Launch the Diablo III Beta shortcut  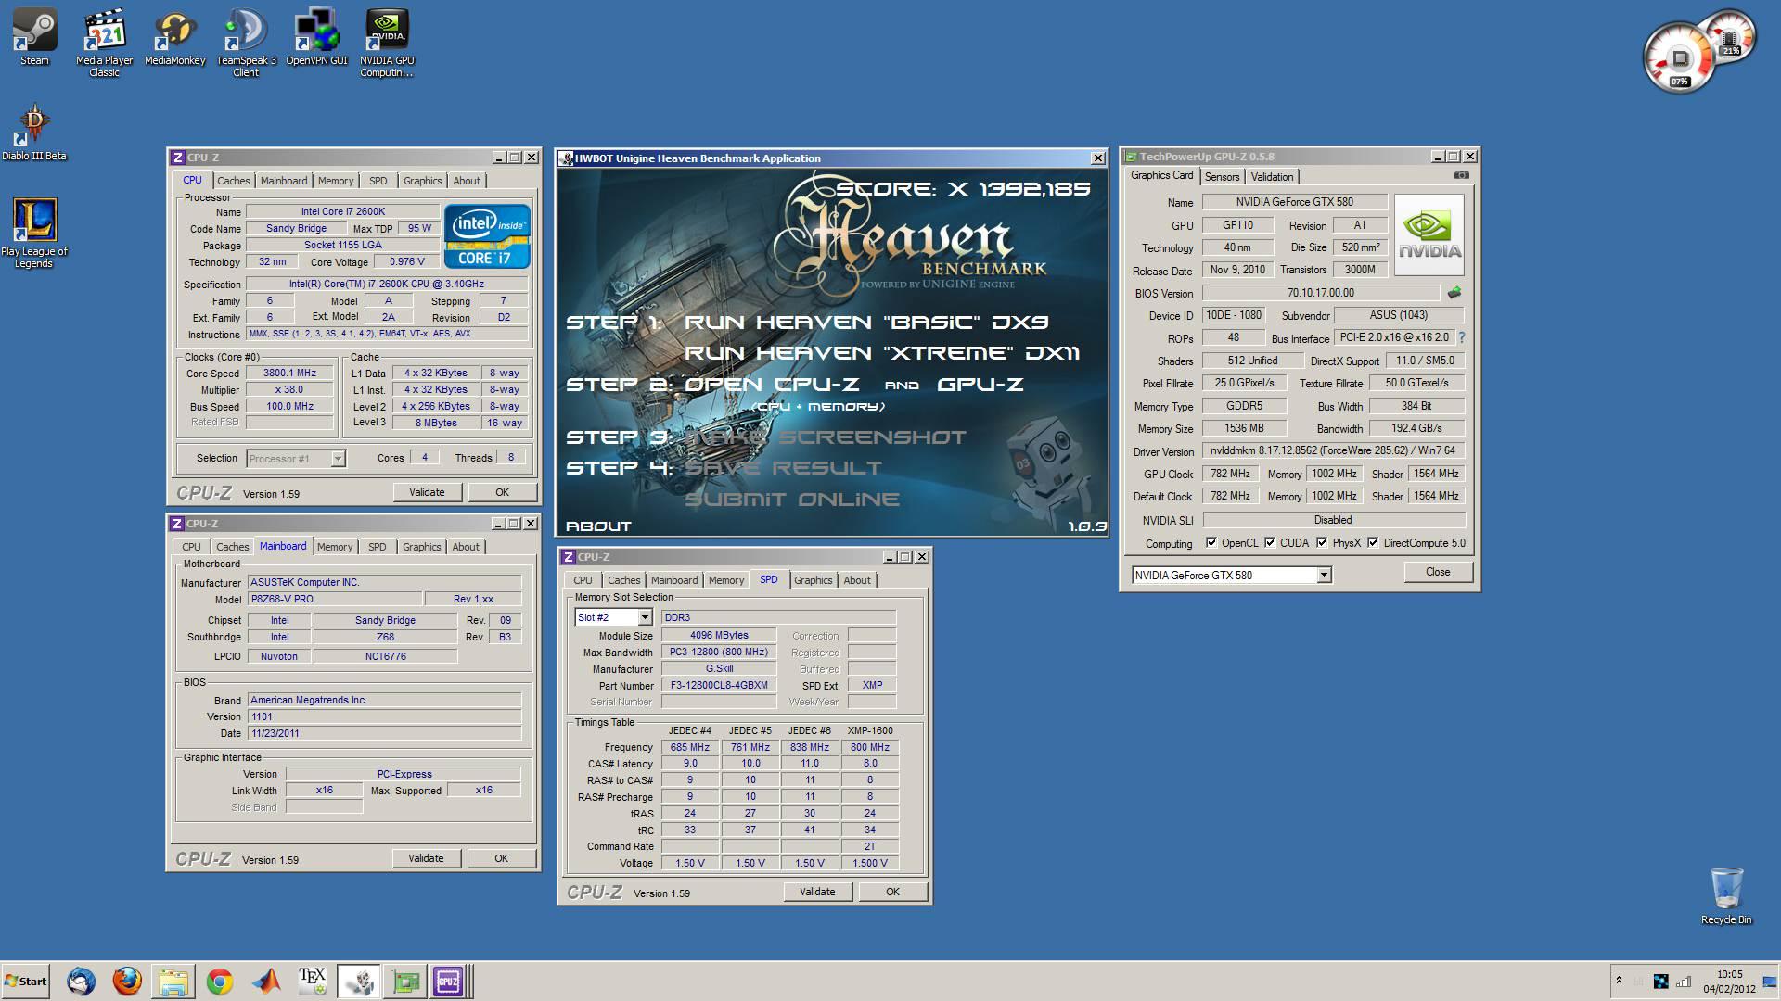pos(34,132)
